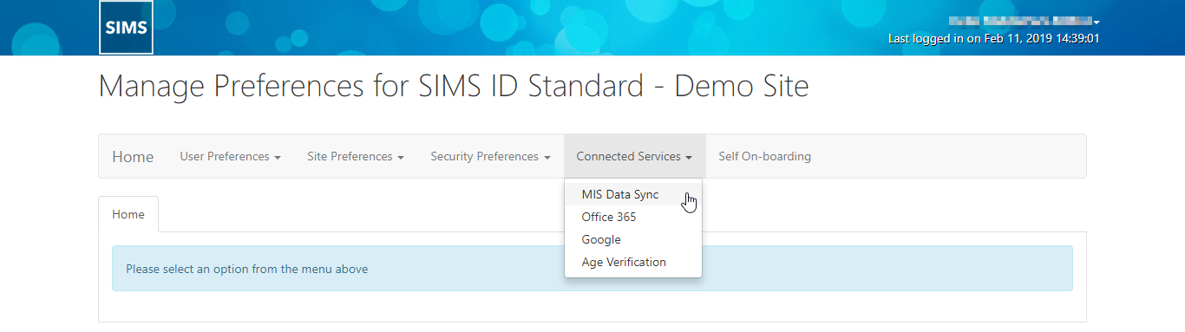Open Age Verification menu option

(x=632, y=262)
